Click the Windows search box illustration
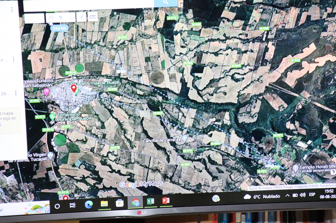 click(37, 208)
